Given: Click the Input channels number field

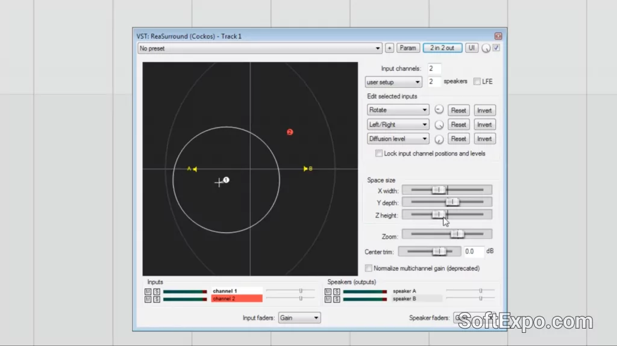Looking at the screenshot, I should pyautogui.click(x=434, y=69).
